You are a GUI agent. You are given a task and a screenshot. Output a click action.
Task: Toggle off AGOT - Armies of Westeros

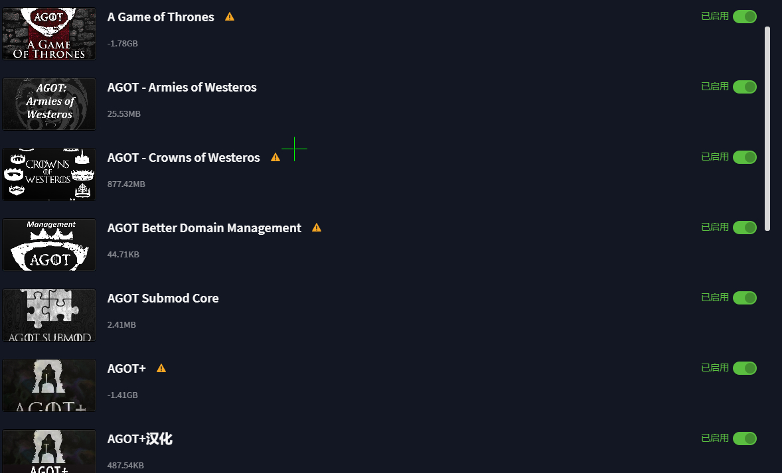click(x=745, y=87)
